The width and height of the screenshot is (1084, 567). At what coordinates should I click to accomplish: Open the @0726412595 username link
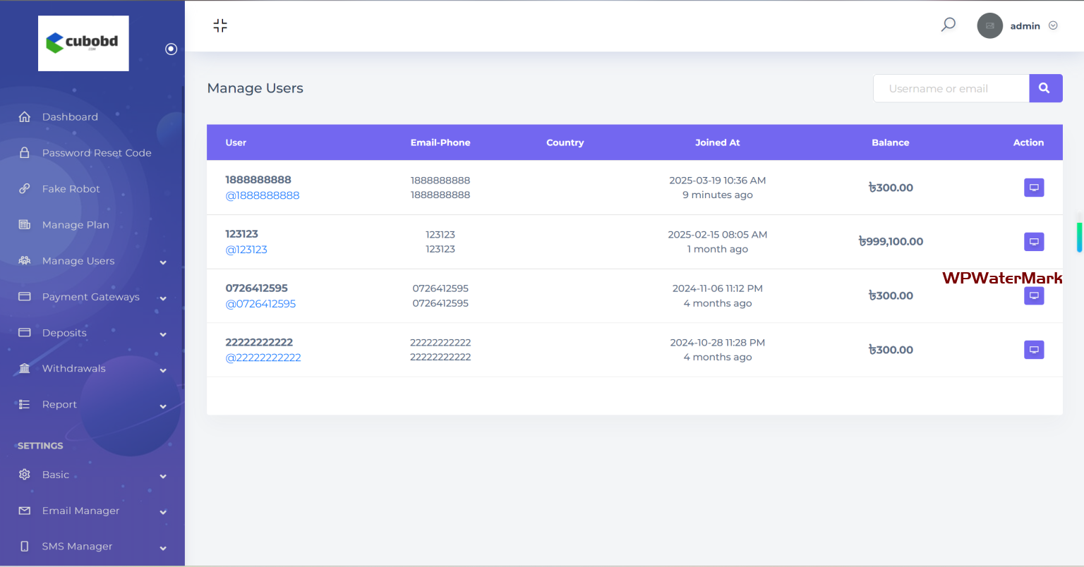[260, 304]
